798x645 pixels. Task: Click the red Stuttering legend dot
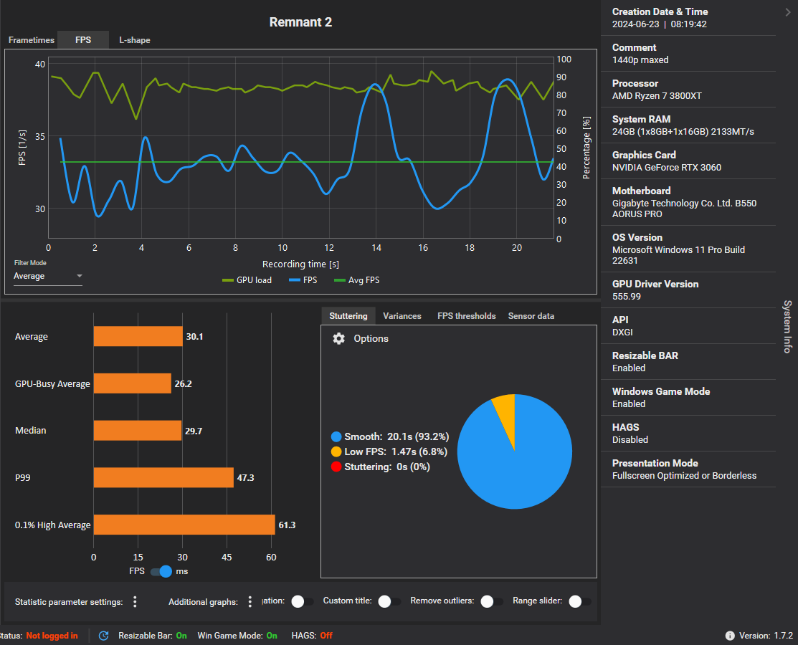click(336, 467)
